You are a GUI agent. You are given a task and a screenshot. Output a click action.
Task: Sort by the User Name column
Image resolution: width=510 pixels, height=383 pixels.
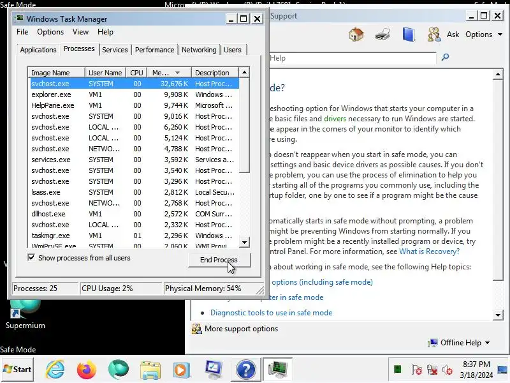(x=105, y=73)
